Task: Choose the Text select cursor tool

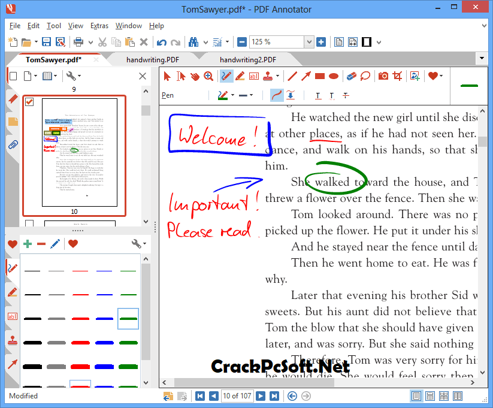Action: [181, 76]
